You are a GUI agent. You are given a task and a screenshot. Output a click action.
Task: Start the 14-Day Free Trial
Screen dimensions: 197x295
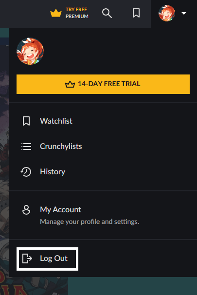point(103,84)
